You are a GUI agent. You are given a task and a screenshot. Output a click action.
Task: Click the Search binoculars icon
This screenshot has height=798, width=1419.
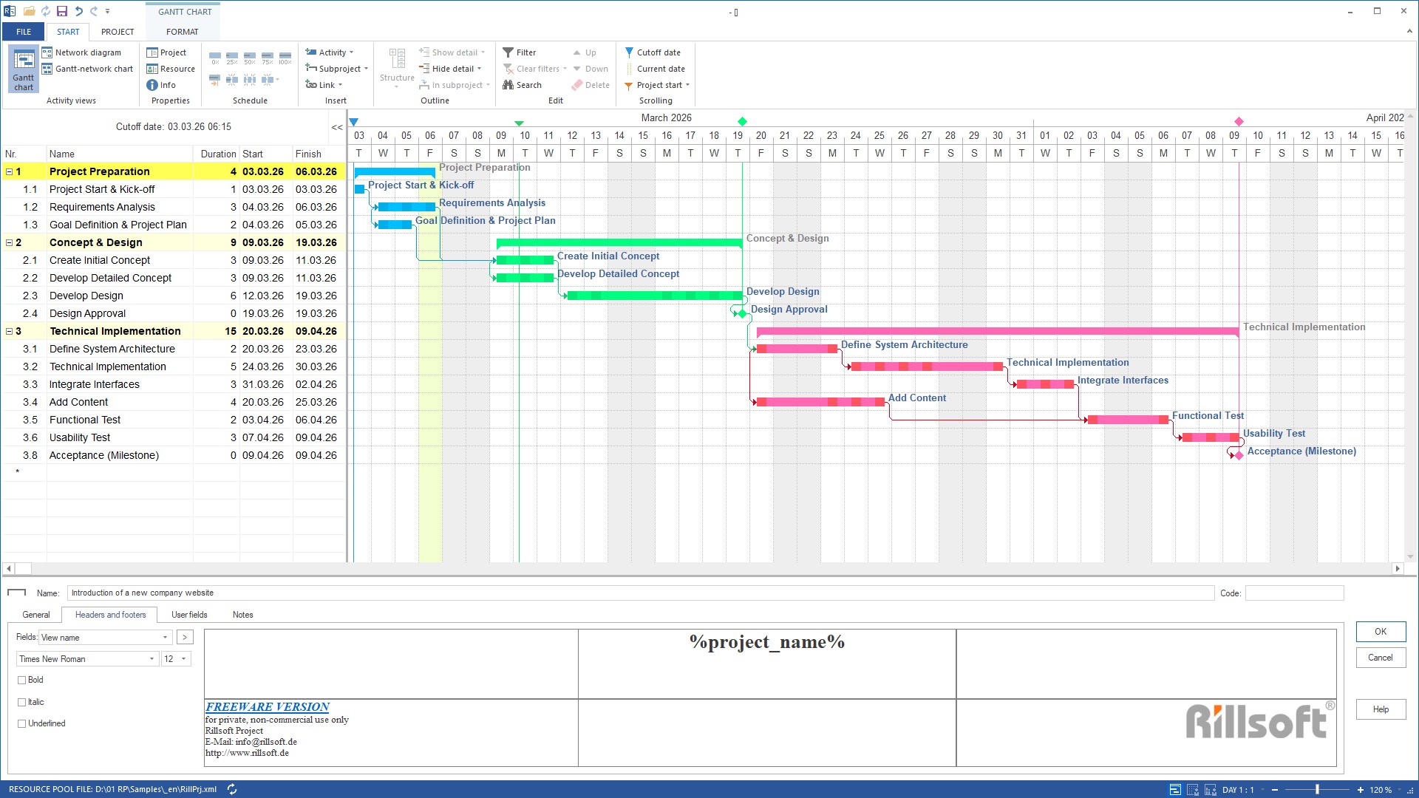tap(508, 85)
